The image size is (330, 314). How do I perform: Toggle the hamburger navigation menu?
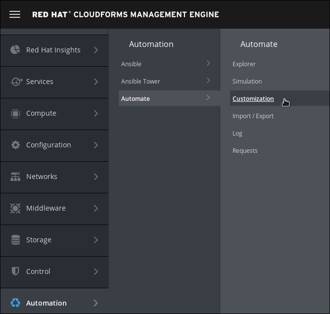(15, 14)
